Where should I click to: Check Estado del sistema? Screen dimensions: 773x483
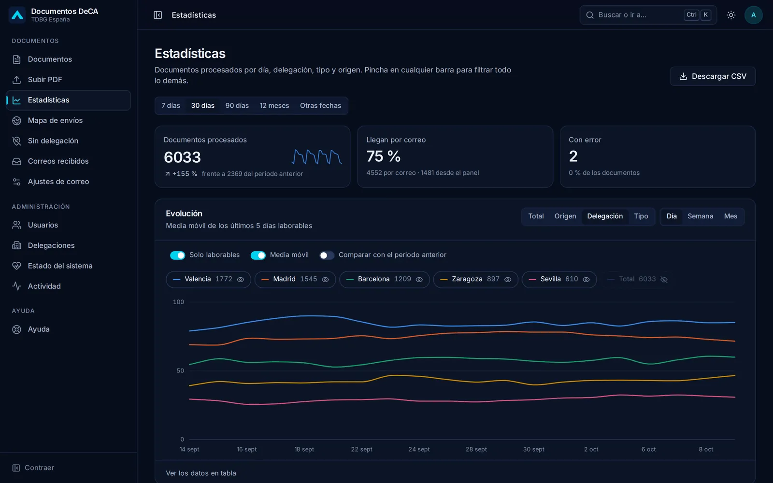point(68,266)
